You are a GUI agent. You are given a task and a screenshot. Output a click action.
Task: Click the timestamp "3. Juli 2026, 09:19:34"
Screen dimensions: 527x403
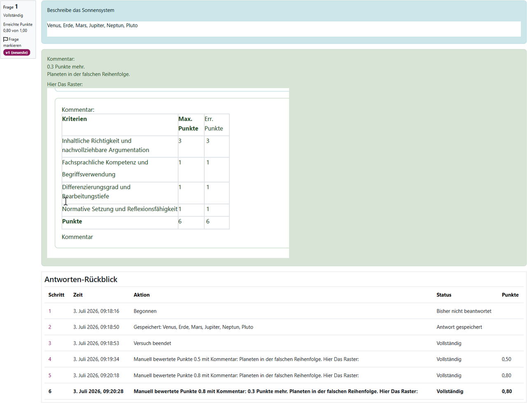[96, 359]
